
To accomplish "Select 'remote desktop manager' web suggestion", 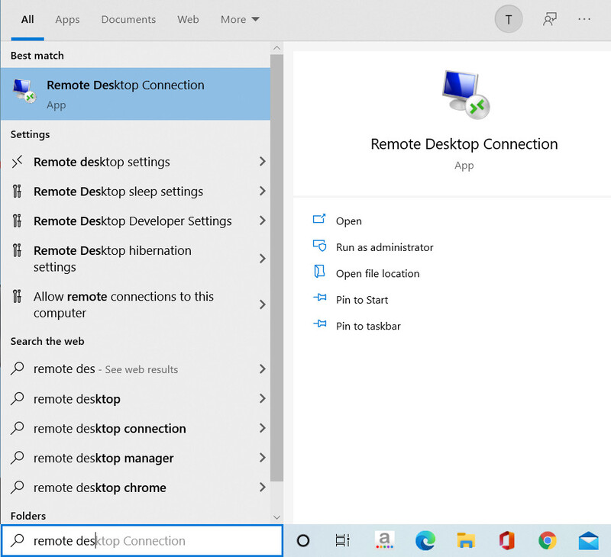I will click(135, 458).
